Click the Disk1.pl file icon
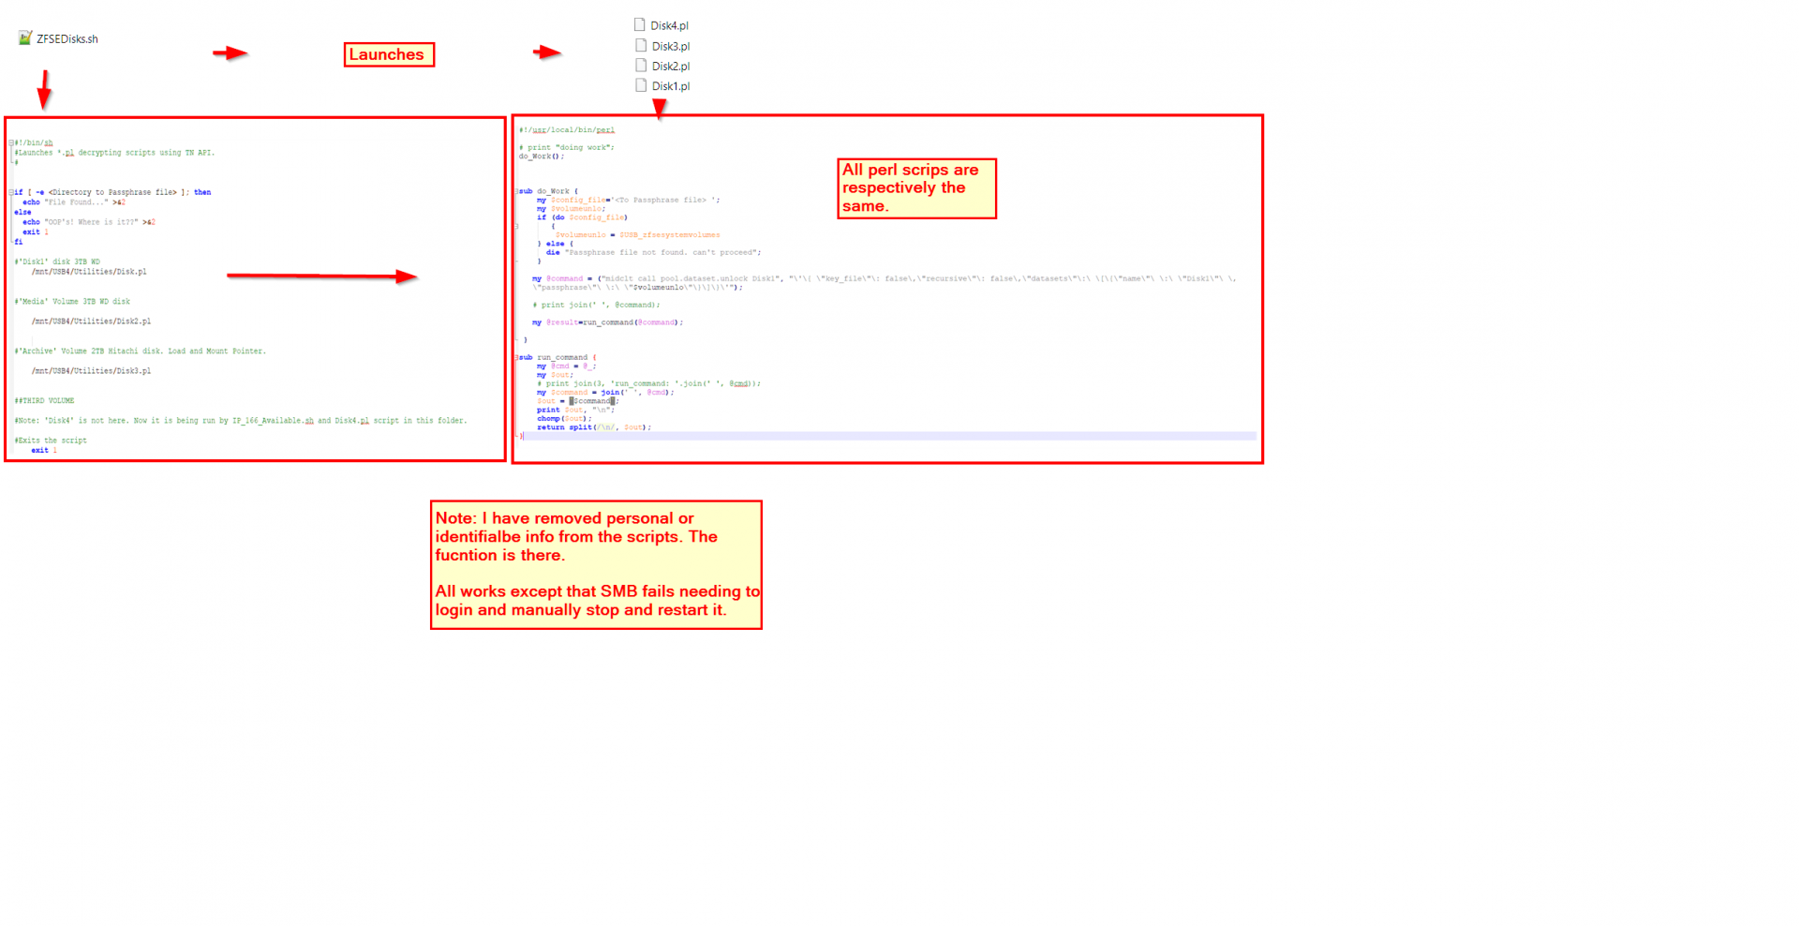The width and height of the screenshot is (1799, 926). pyautogui.click(x=641, y=85)
